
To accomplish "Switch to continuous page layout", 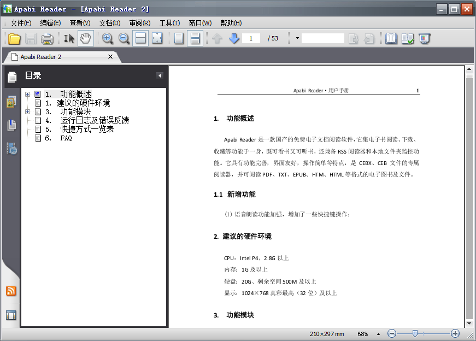I will point(195,39).
